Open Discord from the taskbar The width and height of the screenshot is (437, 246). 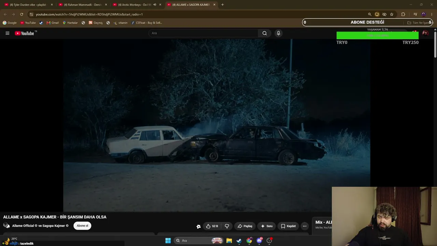[x=259, y=241]
